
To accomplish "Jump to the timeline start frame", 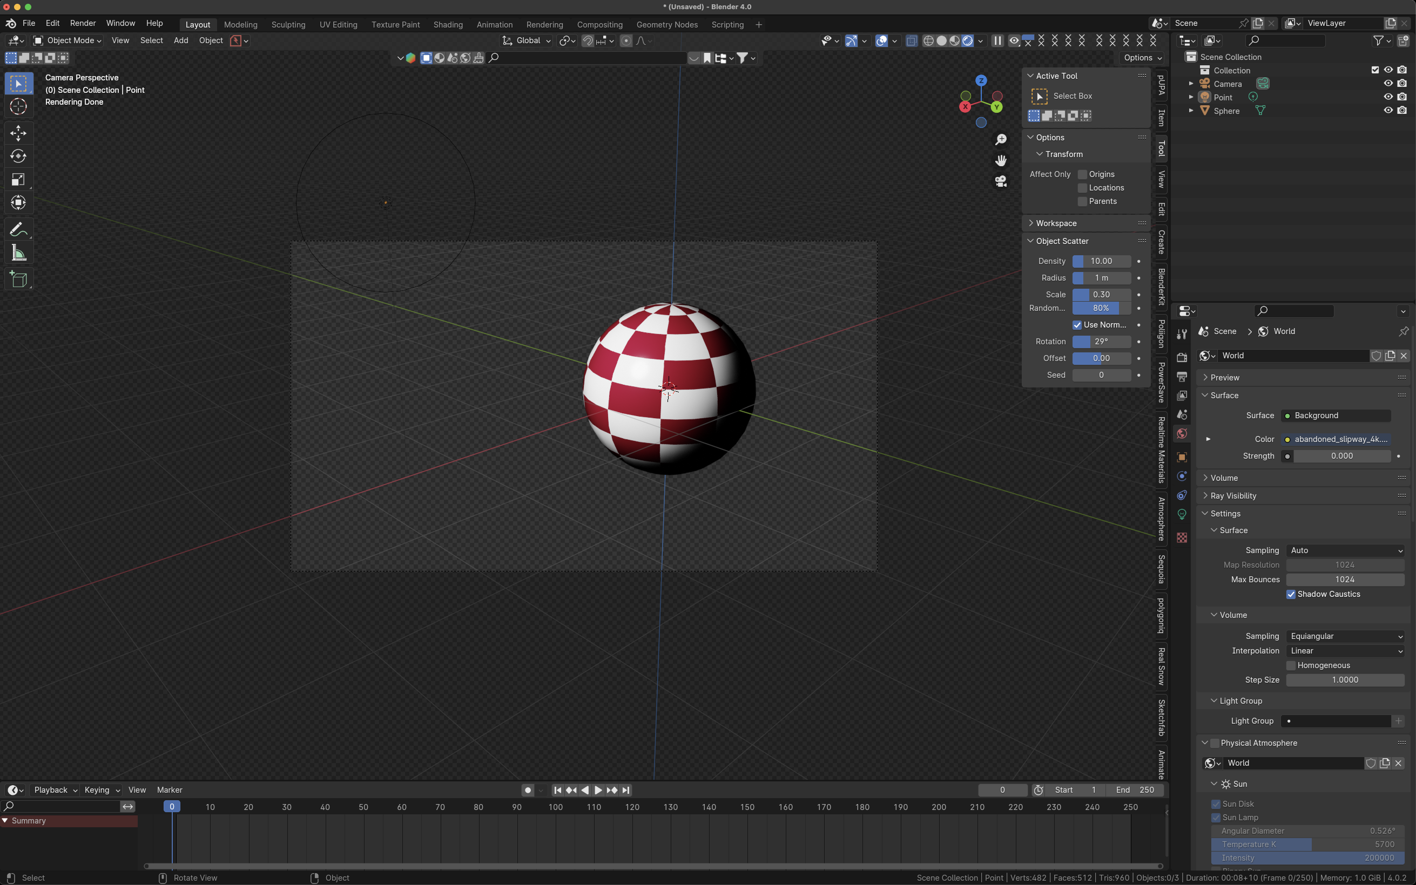I will pyautogui.click(x=557, y=790).
